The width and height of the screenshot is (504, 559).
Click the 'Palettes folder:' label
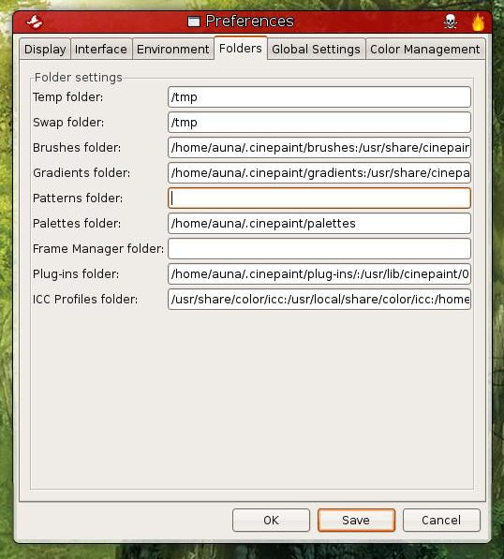click(x=77, y=224)
